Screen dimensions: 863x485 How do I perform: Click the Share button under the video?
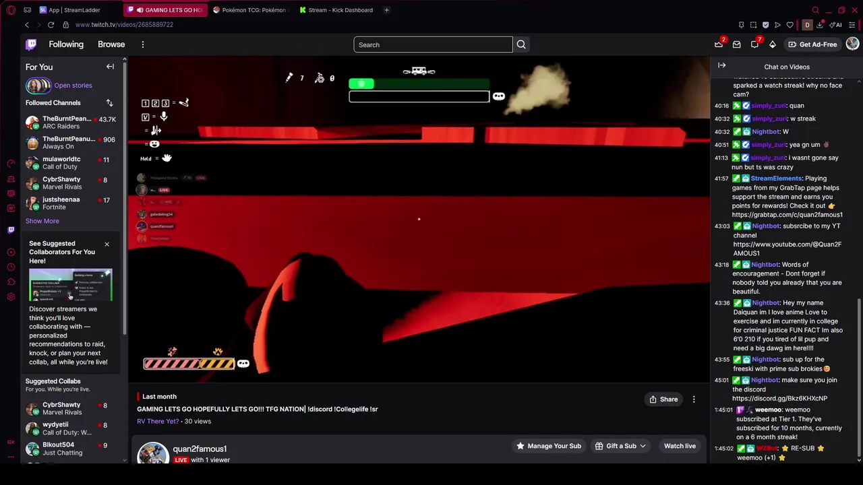(663, 399)
